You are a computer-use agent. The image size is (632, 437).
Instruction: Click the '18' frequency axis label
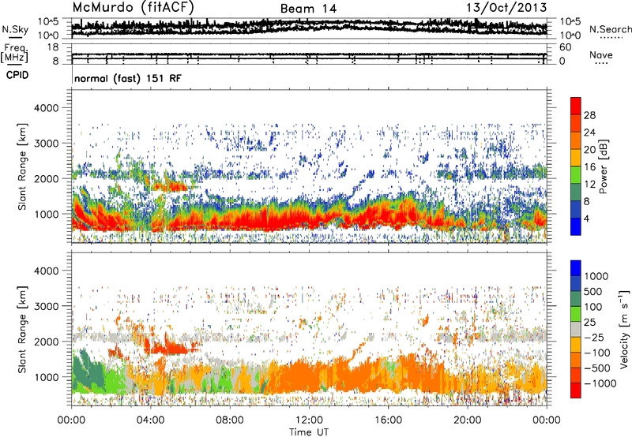[x=53, y=47]
